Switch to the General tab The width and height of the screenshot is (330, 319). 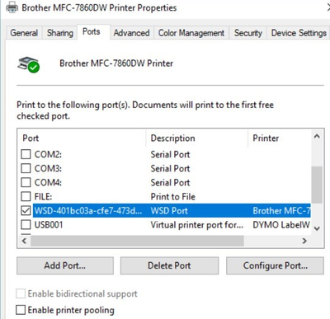24,33
